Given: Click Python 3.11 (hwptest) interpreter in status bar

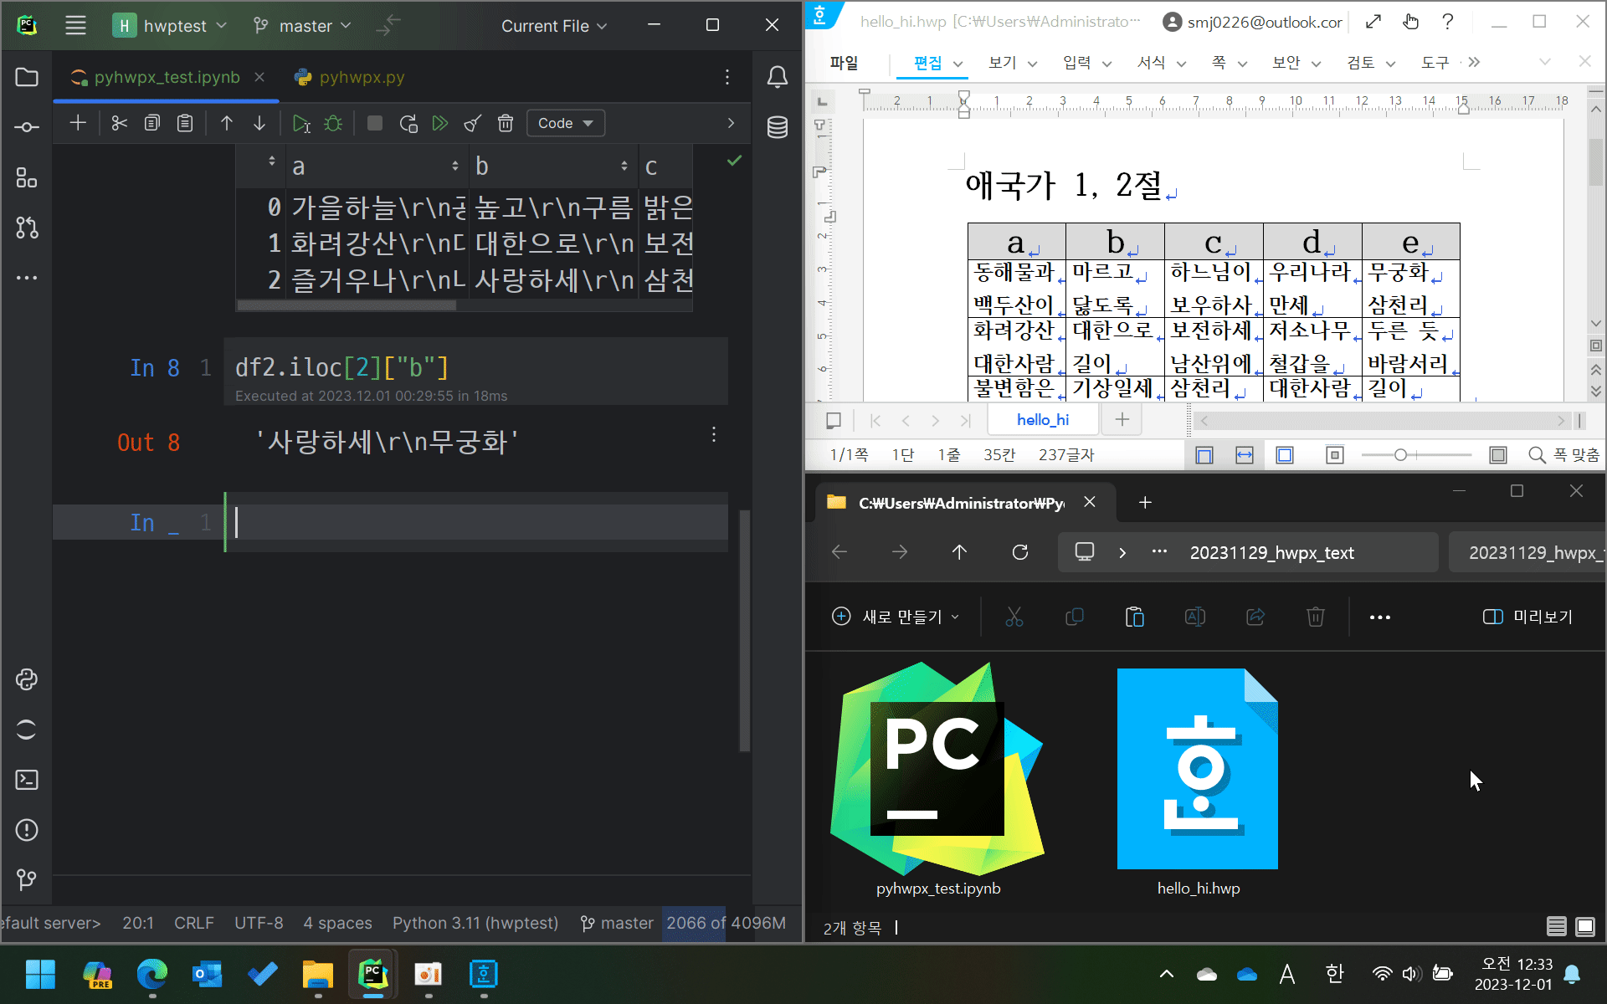Looking at the screenshot, I should 475,923.
